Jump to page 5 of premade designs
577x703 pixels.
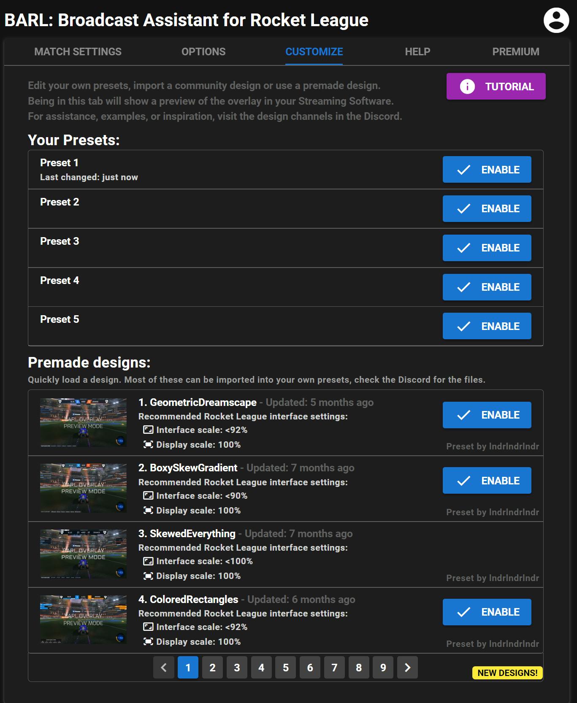(286, 668)
